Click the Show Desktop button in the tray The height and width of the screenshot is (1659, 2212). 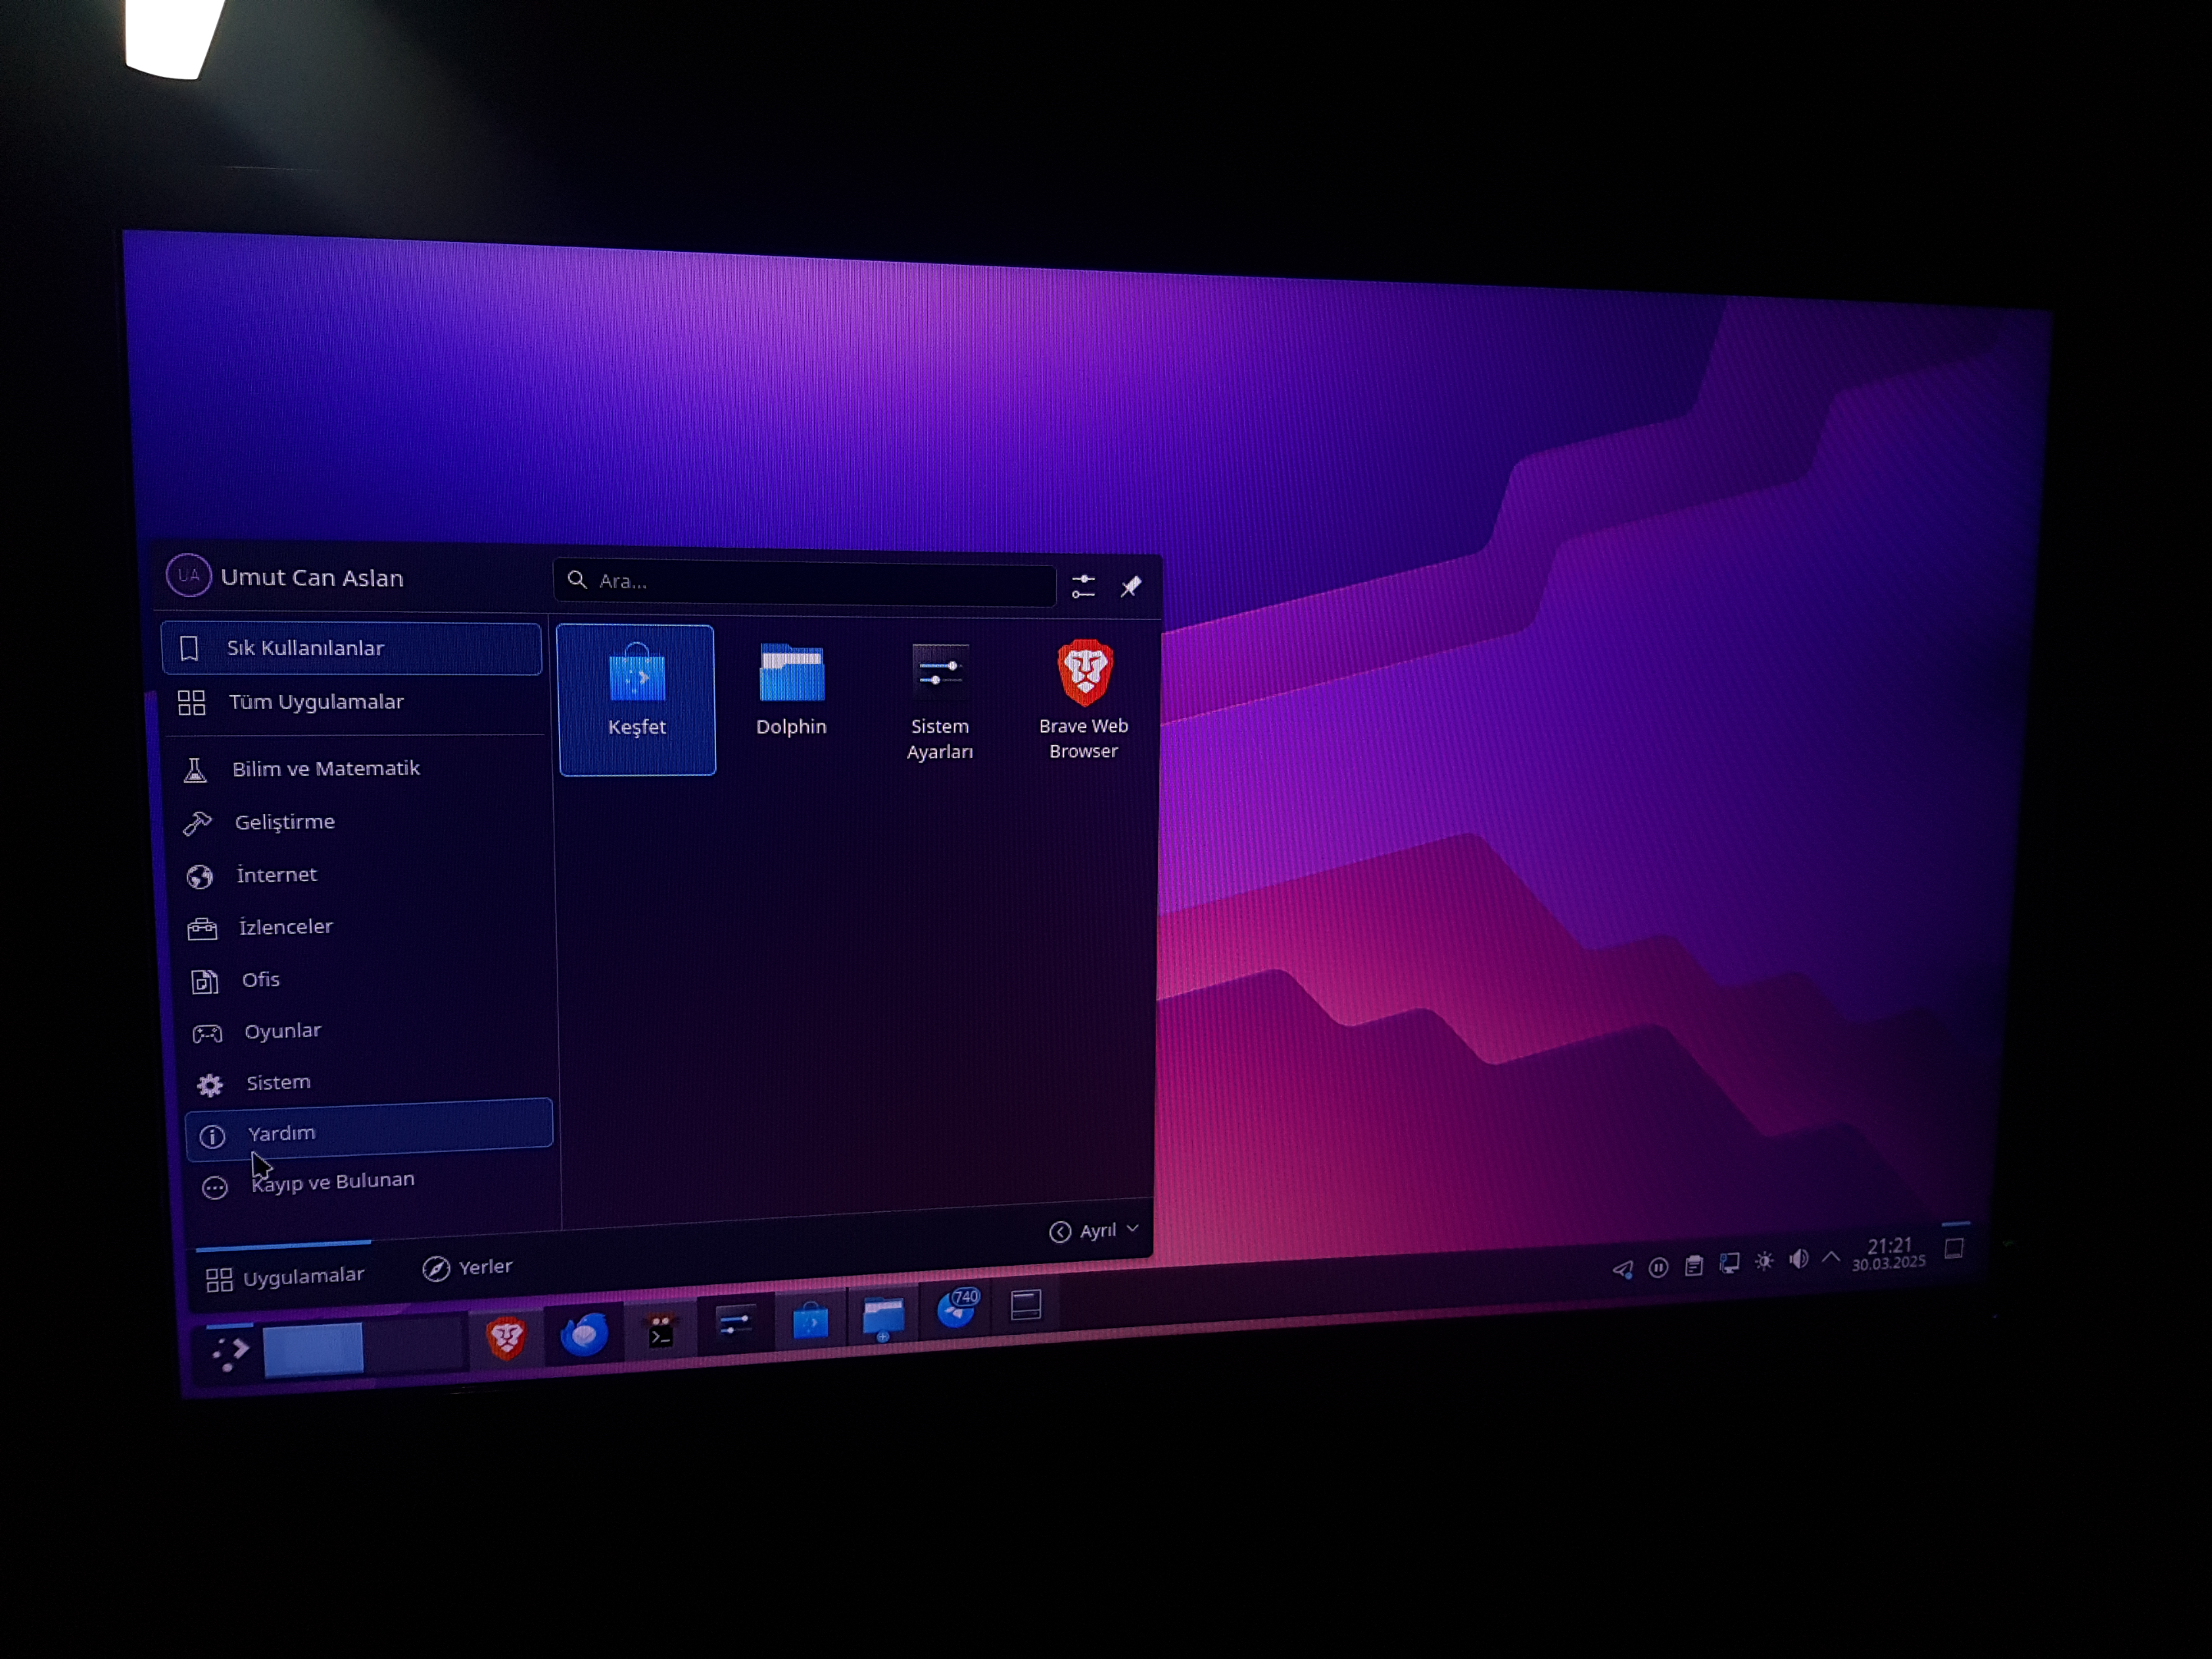click(x=1954, y=1248)
